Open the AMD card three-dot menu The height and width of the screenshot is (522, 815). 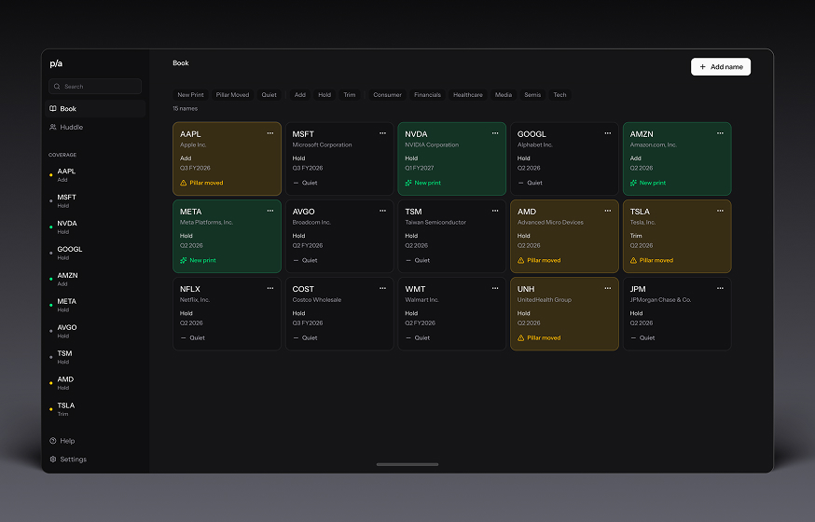[x=608, y=211]
